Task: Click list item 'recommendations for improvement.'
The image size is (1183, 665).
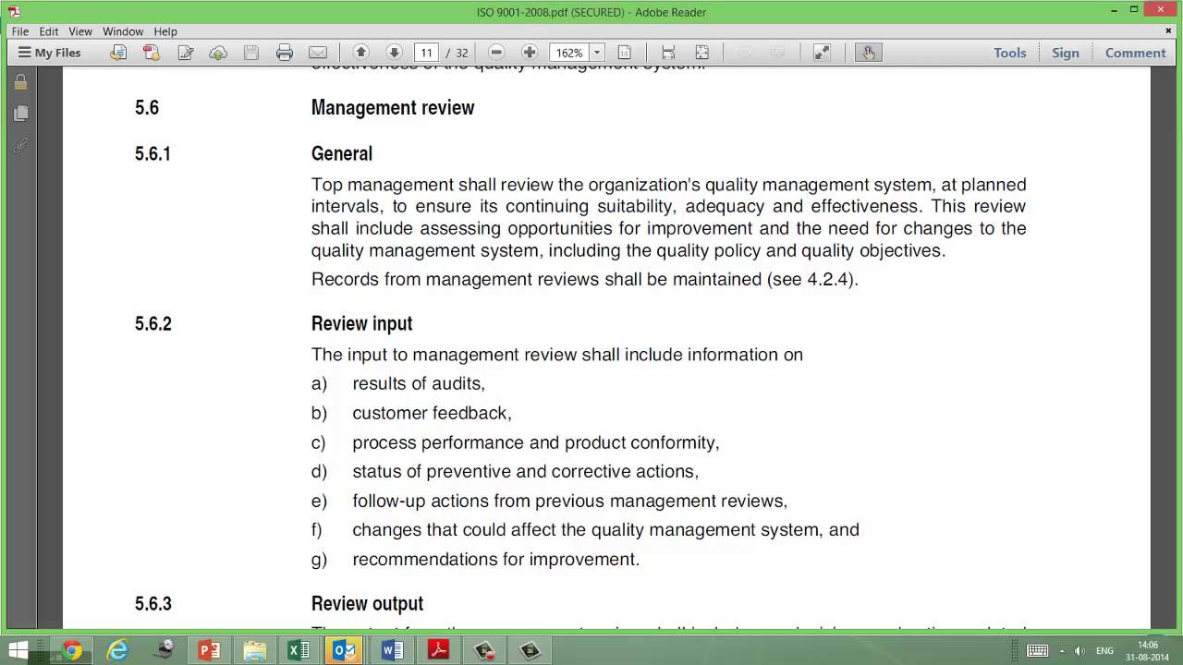Action: pyautogui.click(x=495, y=560)
